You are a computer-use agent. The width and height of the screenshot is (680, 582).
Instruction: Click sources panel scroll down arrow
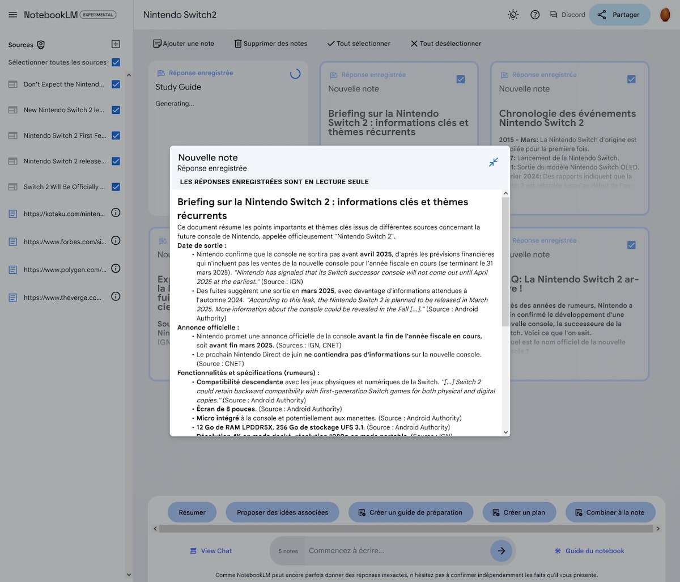click(129, 575)
